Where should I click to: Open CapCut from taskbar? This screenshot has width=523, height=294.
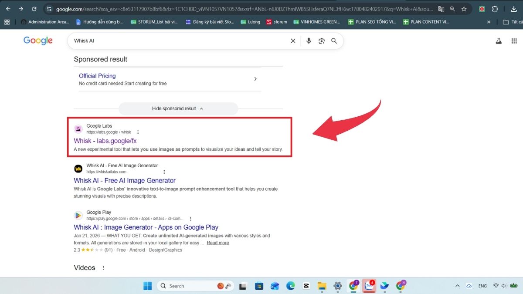(306, 286)
